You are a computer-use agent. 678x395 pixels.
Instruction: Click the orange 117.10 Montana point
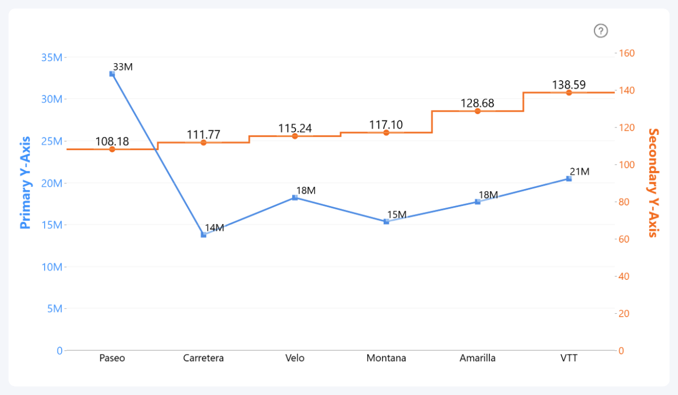pyautogui.click(x=386, y=133)
